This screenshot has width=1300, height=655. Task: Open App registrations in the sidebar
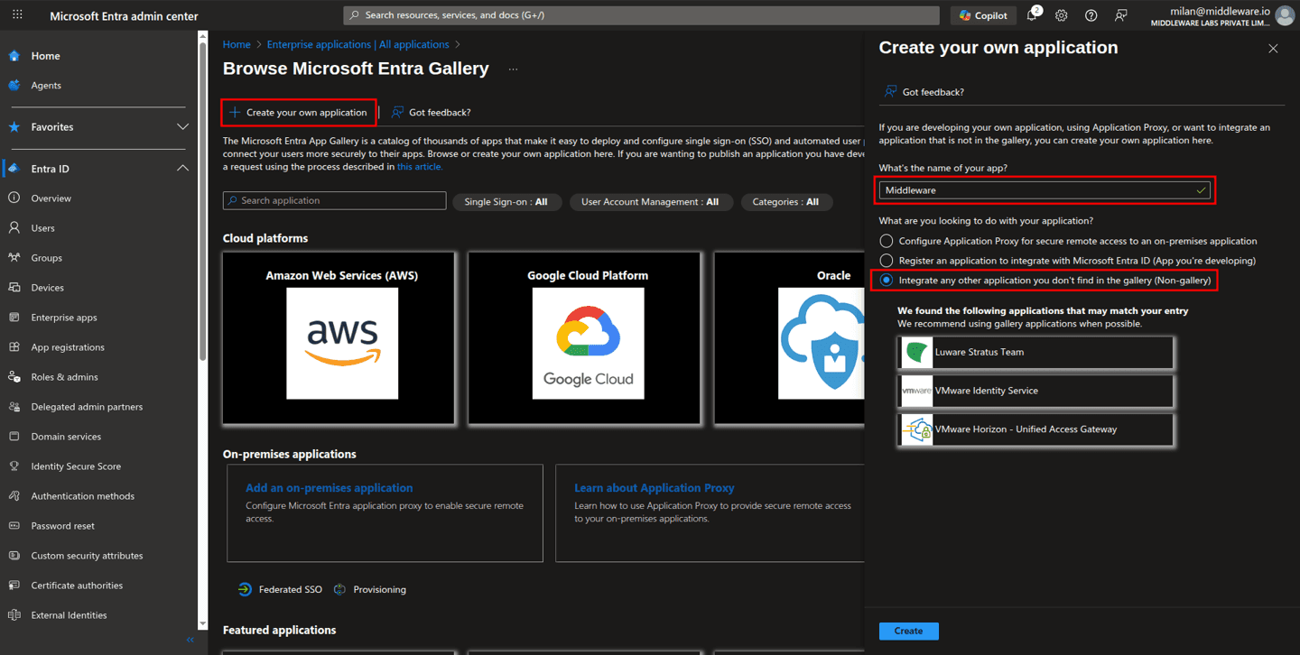click(70, 346)
